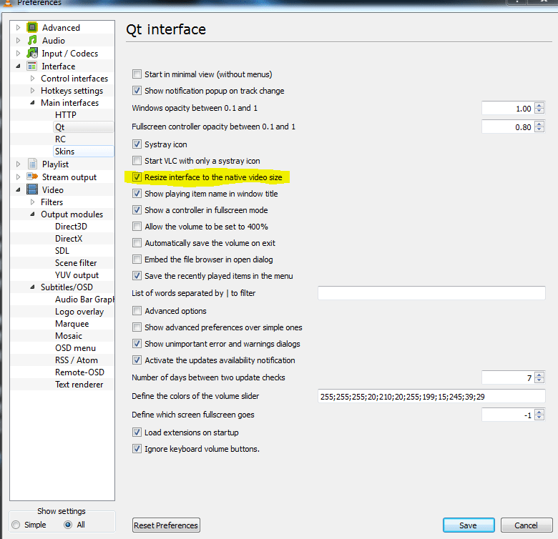Expand the Hotkeys settings node
Image resolution: width=558 pixels, height=539 pixels.
click(x=32, y=90)
